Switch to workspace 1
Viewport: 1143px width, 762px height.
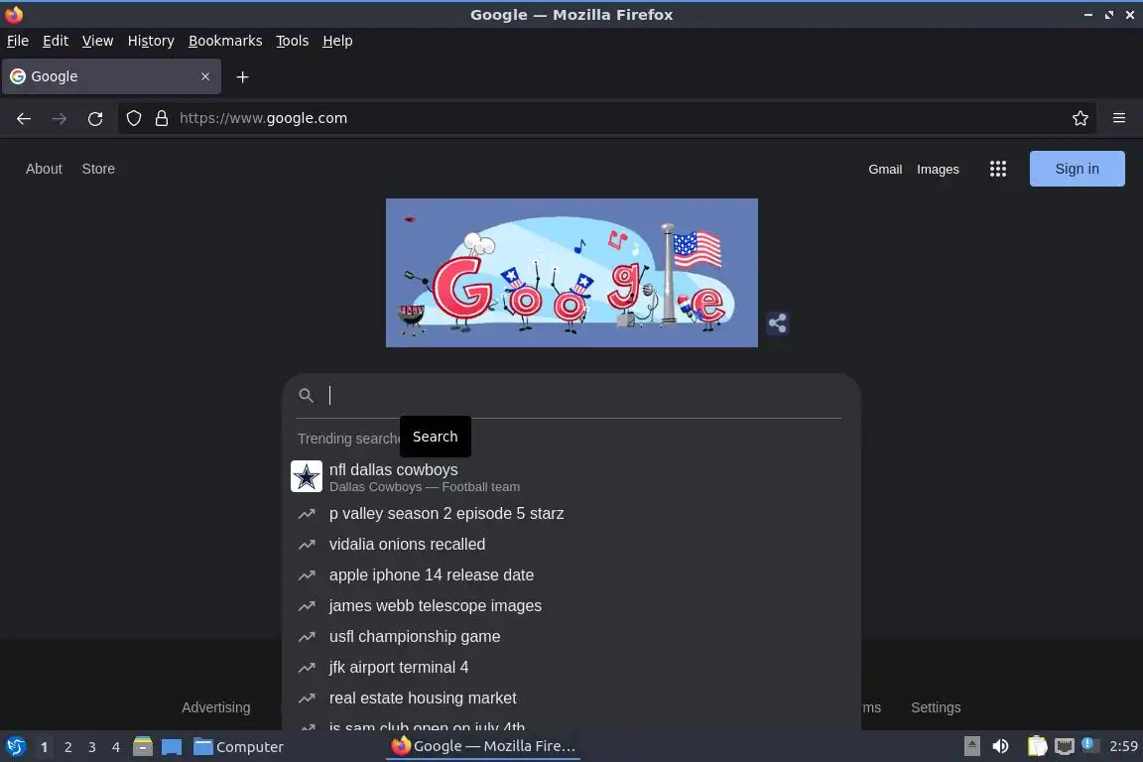pyautogui.click(x=44, y=747)
